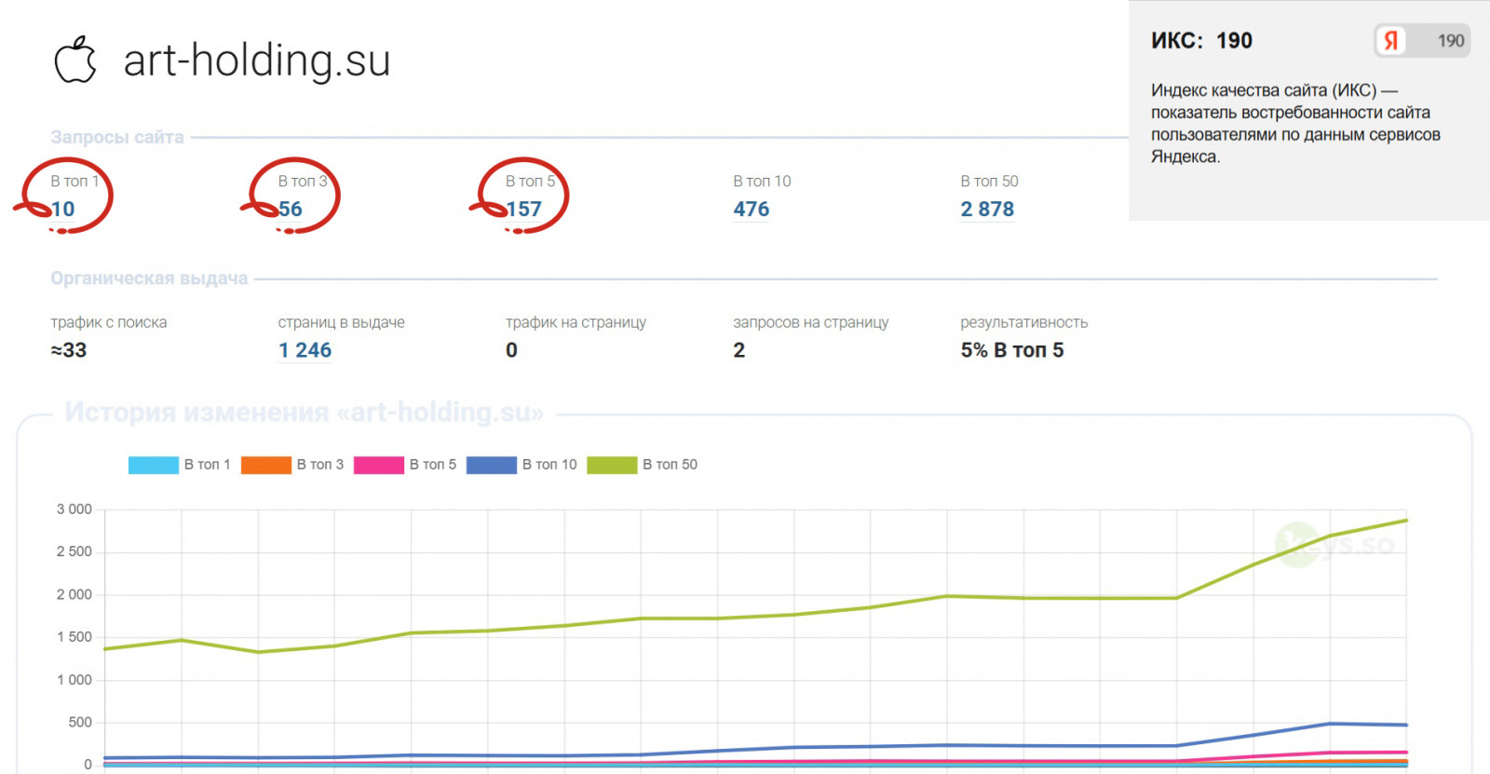Viewport: 1490px width, 774px height.
Task: Click the 'Органическая выдача' section heading
Action: pyautogui.click(x=149, y=278)
